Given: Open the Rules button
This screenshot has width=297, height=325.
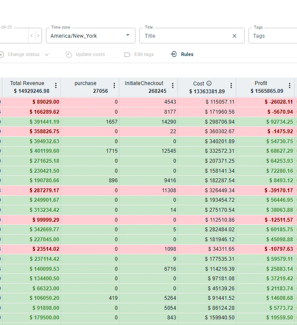Looking at the screenshot, I should click(182, 54).
